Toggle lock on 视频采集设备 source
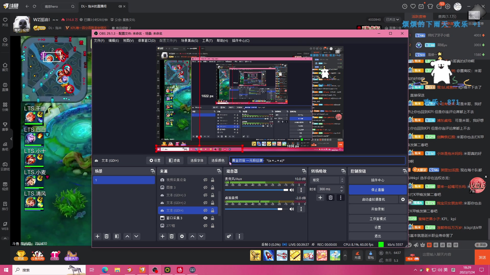Viewport: 490px width, 275px height. [213, 180]
